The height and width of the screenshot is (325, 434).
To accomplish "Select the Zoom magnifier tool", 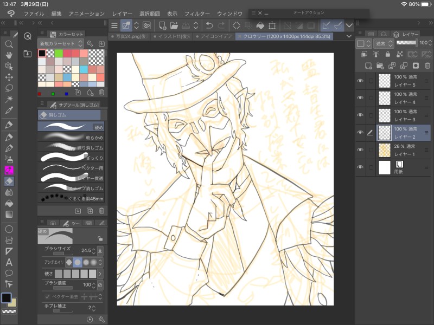I will (9, 44).
